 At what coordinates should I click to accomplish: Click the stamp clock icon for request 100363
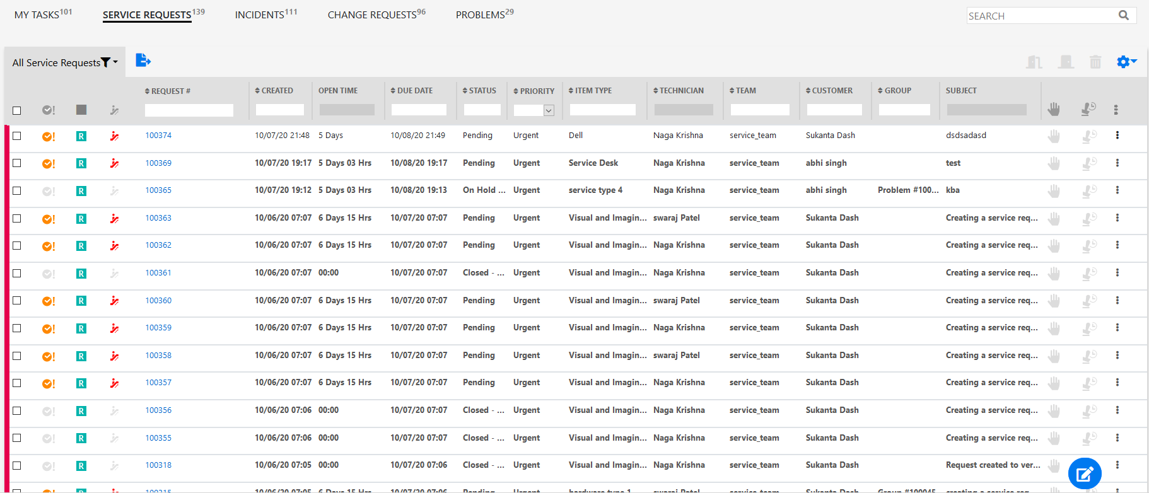[x=1088, y=218]
